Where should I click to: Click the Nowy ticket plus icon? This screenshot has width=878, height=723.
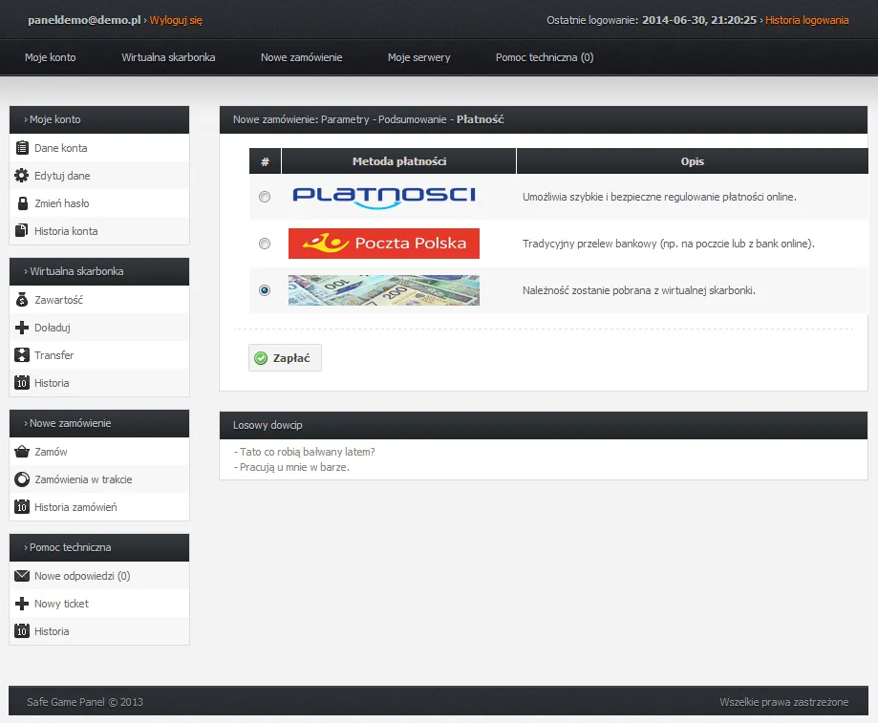click(22, 604)
